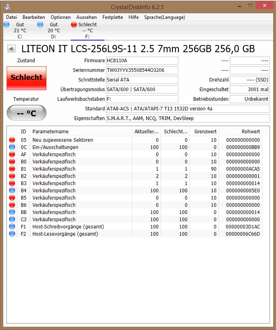Click the previous disk arrow button
276x330 pixels.
point(11,49)
